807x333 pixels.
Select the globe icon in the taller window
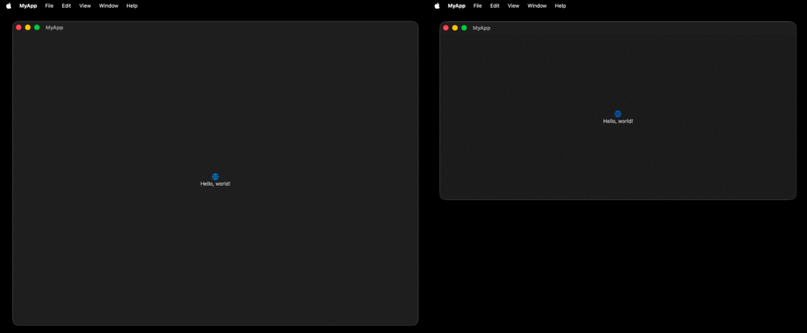(x=215, y=176)
